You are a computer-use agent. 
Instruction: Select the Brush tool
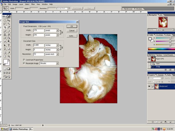(9, 31)
